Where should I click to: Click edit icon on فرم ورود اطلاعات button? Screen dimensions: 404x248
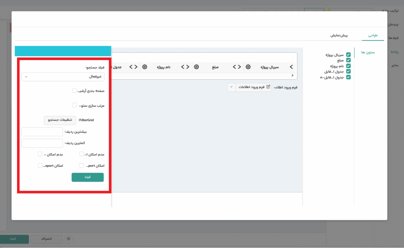(269, 87)
